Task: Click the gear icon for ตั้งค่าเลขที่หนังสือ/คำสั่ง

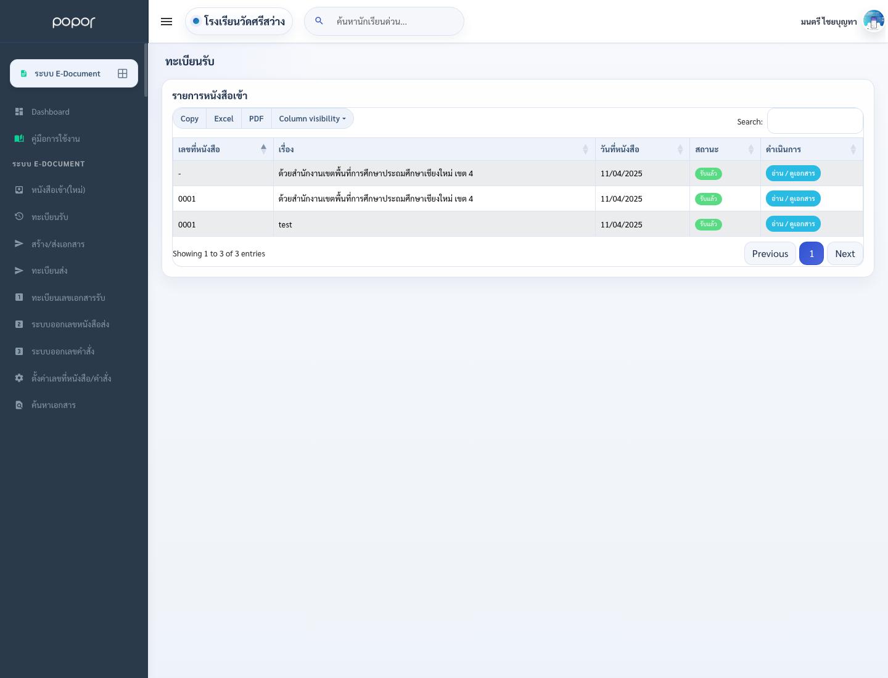Action: (x=19, y=378)
